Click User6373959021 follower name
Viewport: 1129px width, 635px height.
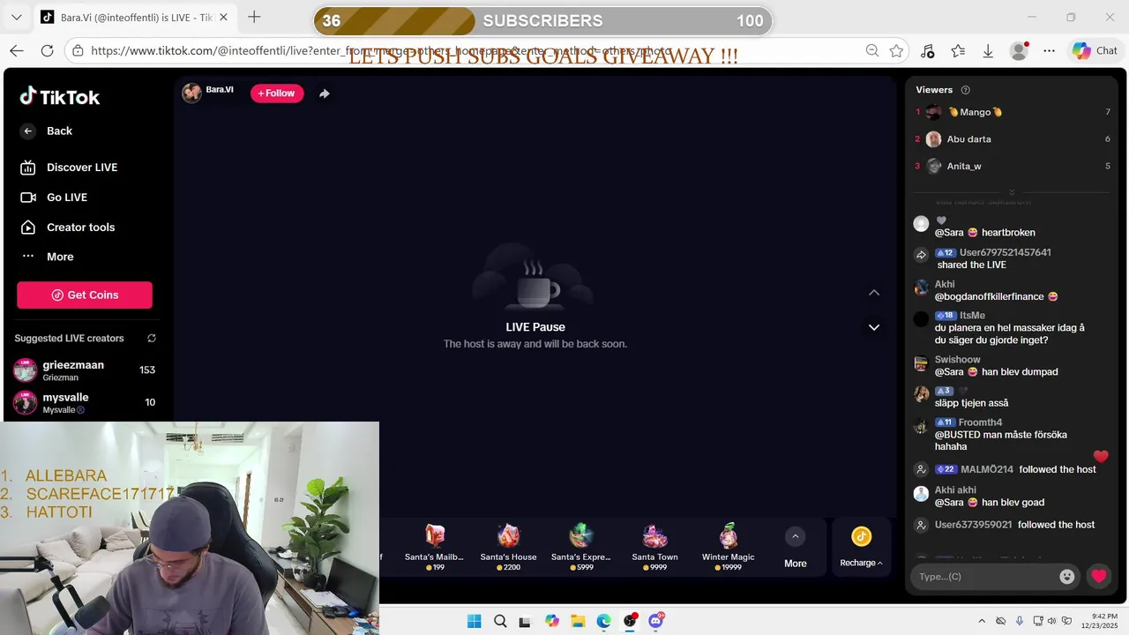(x=975, y=525)
